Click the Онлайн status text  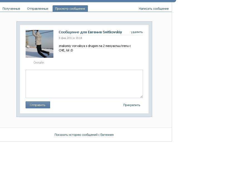(39, 62)
